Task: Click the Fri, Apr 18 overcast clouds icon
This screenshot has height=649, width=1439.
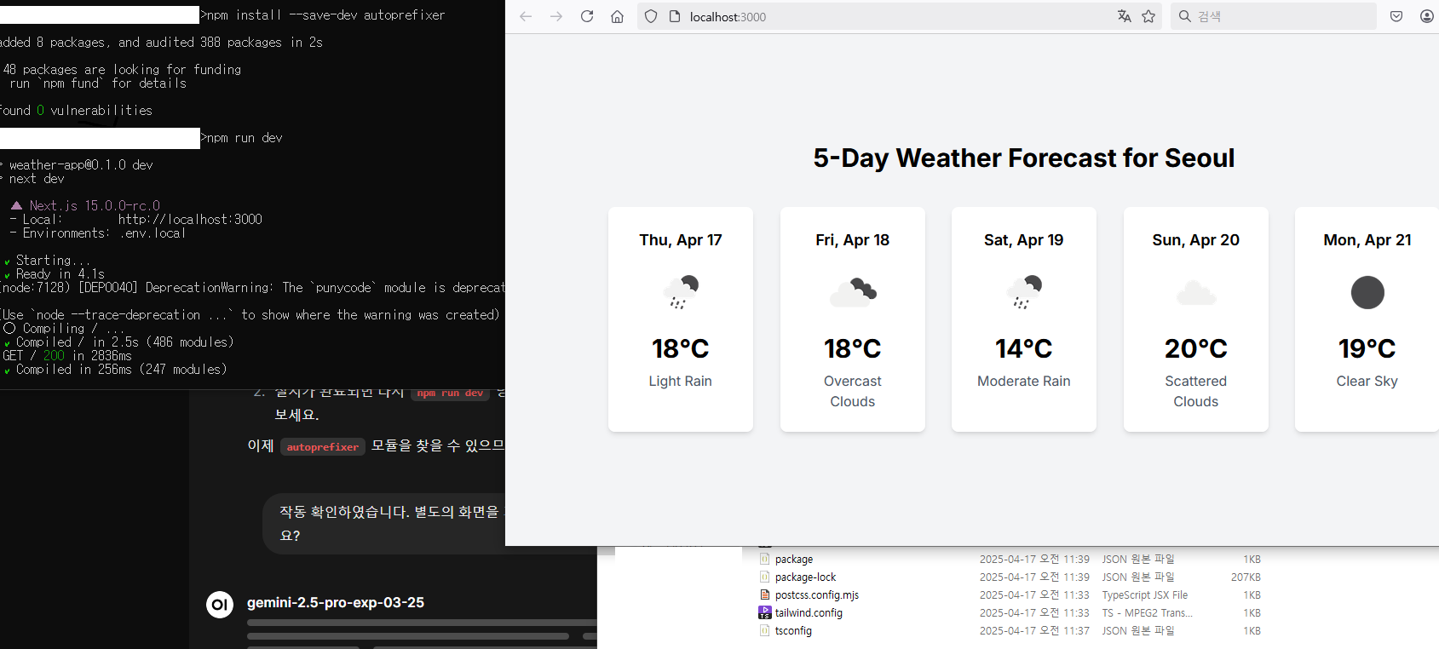Action: coord(853,292)
